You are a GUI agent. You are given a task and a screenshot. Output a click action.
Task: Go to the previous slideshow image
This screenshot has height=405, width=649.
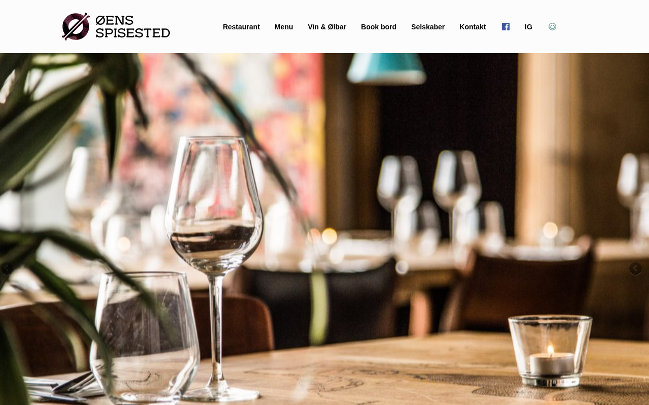pyautogui.click(x=6, y=268)
